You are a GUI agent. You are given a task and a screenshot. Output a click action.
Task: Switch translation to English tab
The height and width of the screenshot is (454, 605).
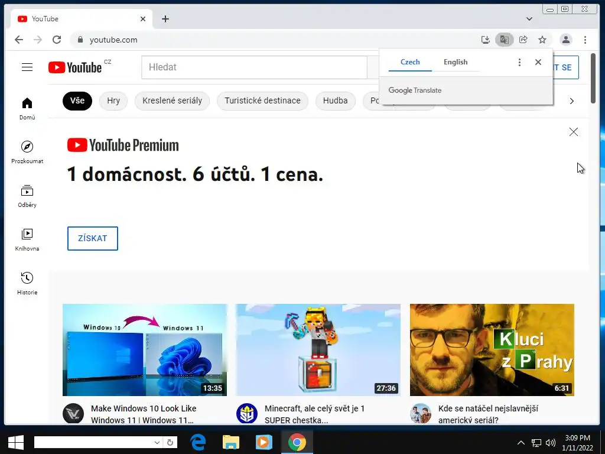tap(456, 62)
